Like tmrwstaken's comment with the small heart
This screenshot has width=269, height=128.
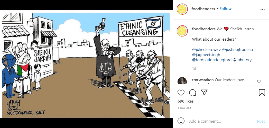[x=259, y=81]
